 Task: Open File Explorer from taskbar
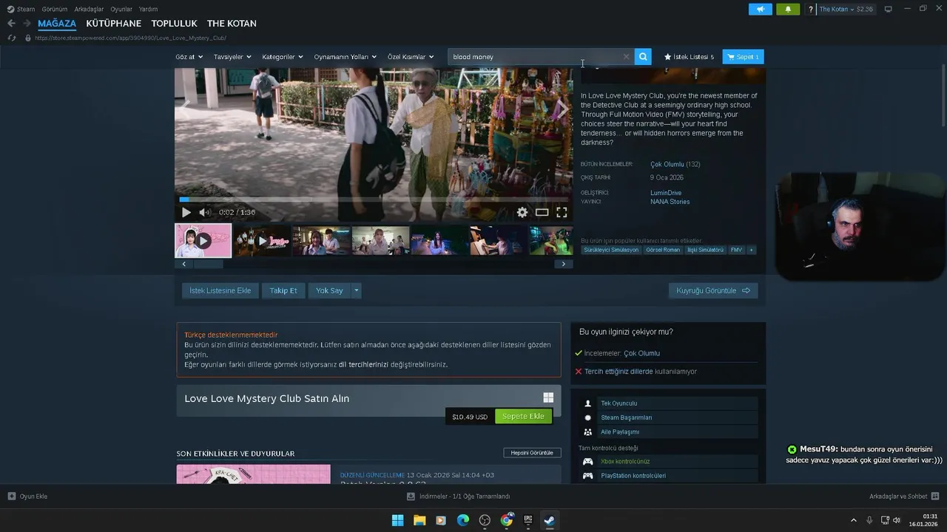point(419,520)
